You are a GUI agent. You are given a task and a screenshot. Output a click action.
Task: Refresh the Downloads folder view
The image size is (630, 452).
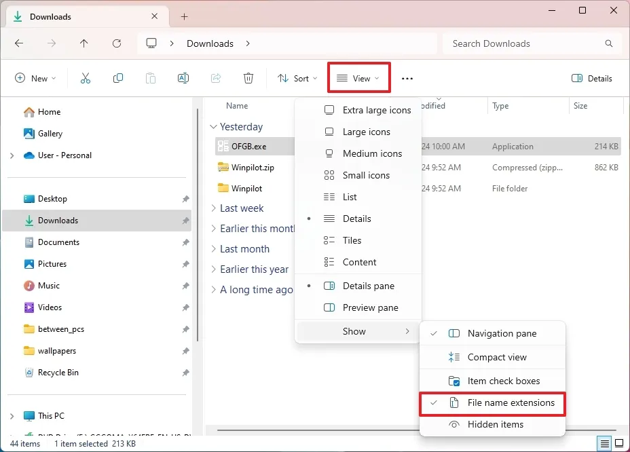[116, 43]
